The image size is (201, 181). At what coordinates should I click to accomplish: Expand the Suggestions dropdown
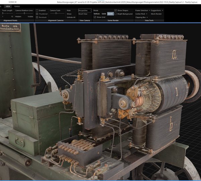coord(157,10)
